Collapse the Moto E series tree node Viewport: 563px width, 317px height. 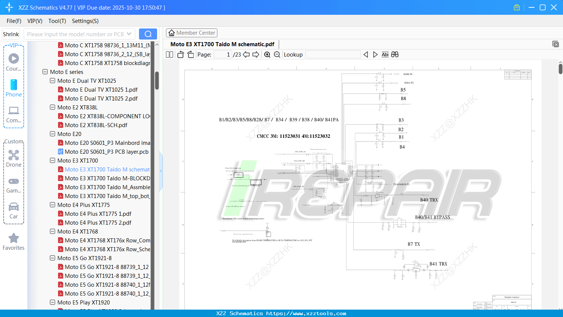point(45,72)
